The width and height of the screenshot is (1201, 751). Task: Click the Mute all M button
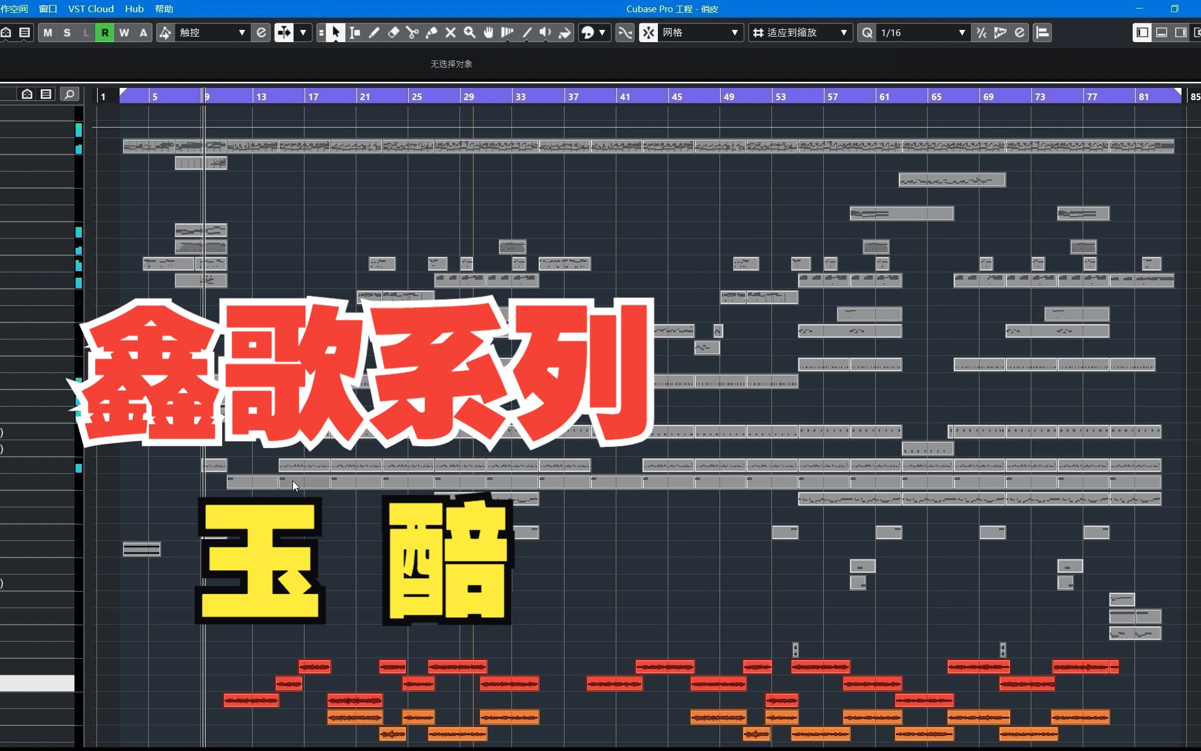[x=48, y=32]
